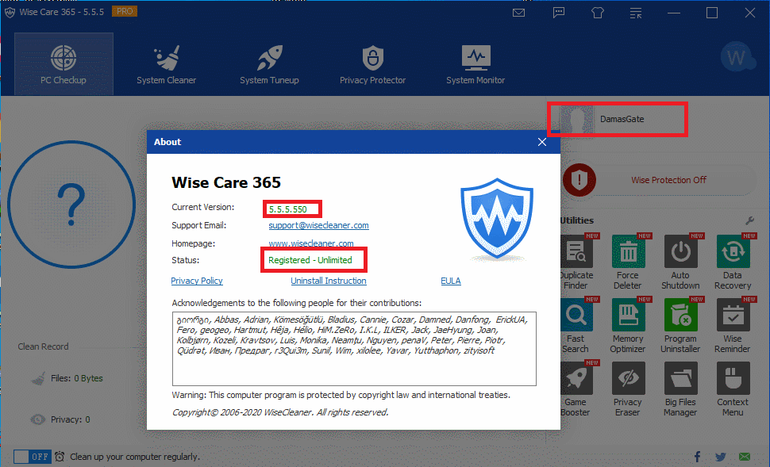Switch to System Cleaner tab
The image size is (770, 467).
pyautogui.click(x=167, y=63)
